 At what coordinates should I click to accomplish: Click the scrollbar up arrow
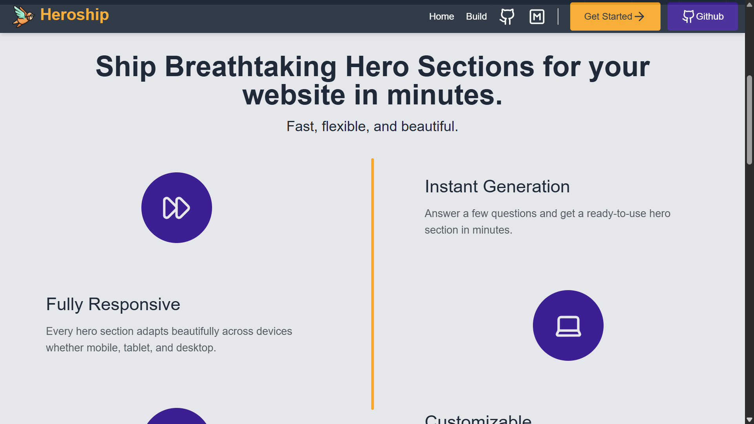click(749, 4)
